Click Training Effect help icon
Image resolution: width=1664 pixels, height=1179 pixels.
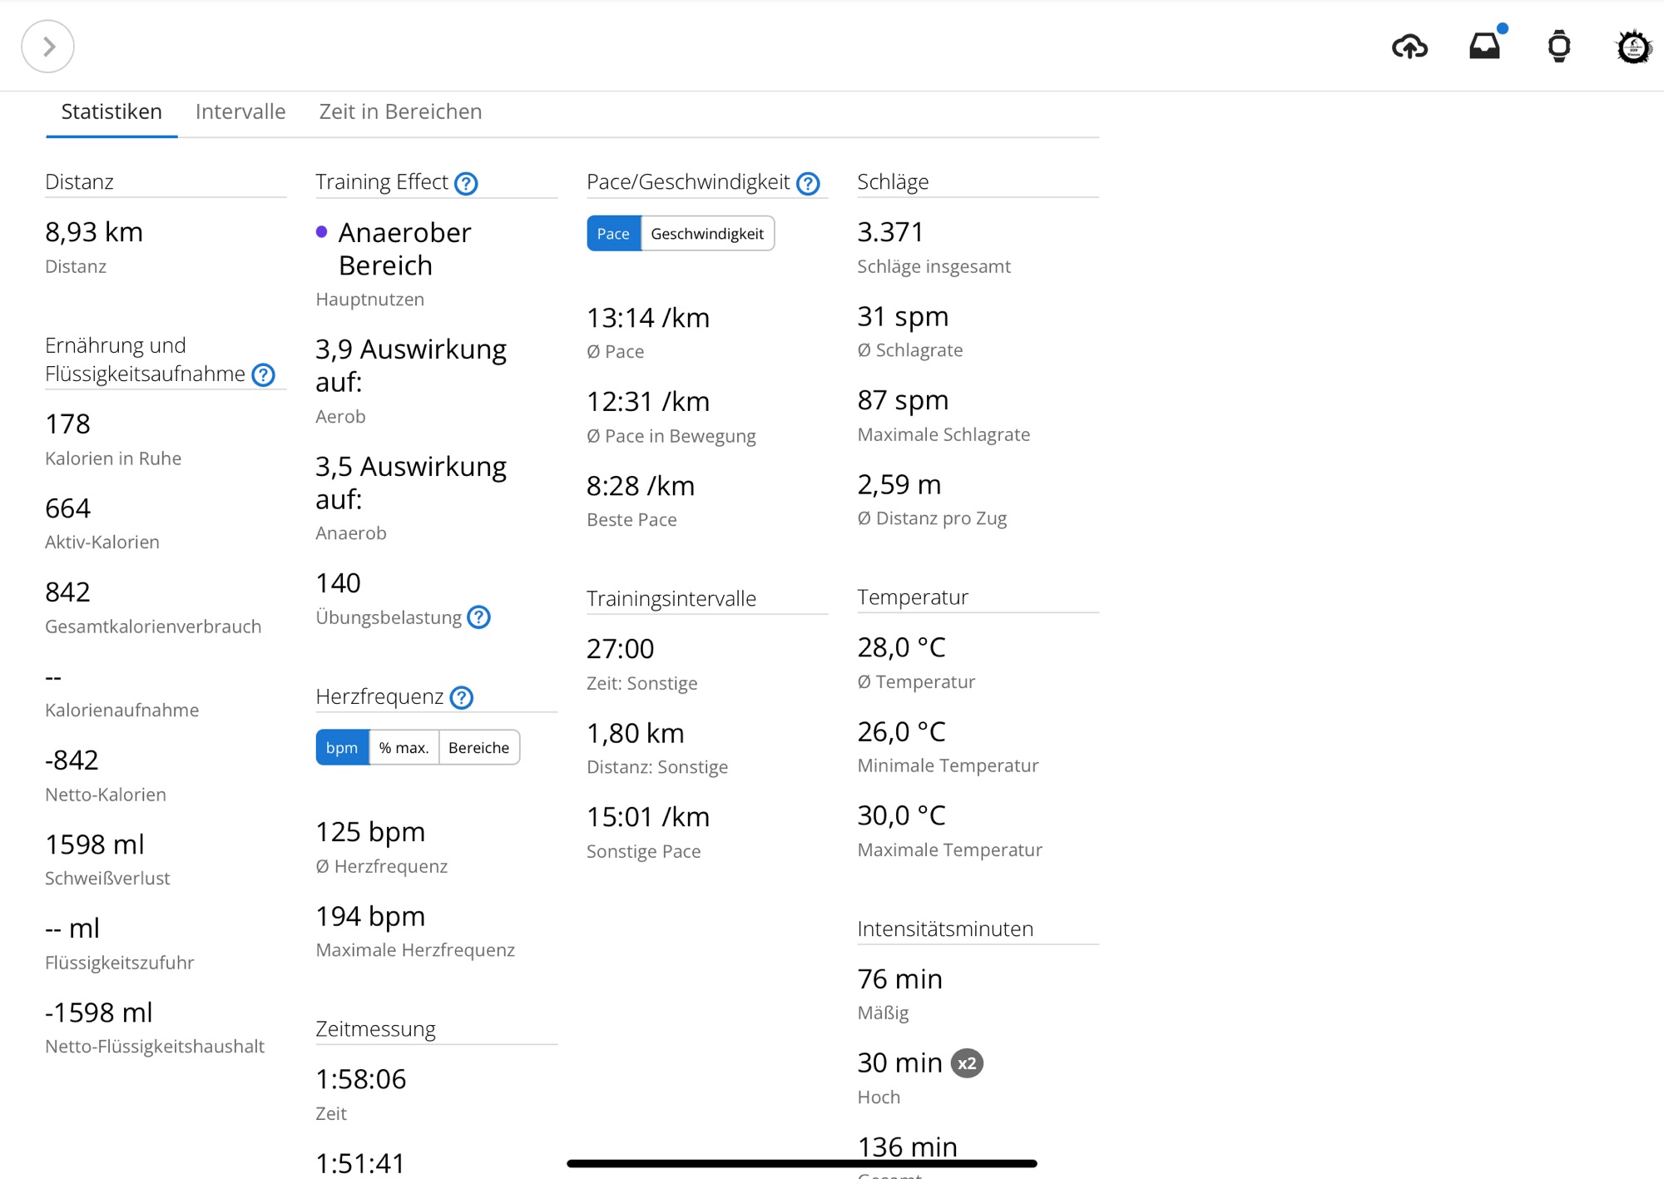(x=466, y=183)
